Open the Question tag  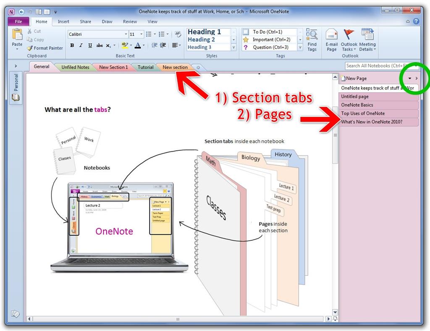267,47
